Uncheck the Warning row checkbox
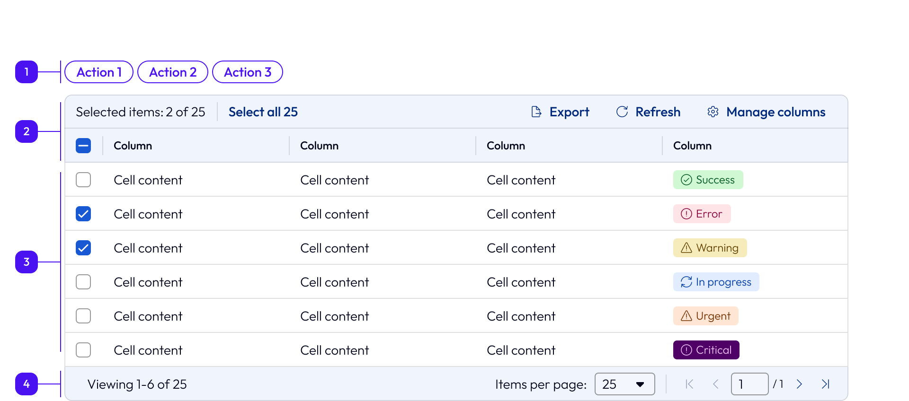This screenshot has width=909, height=401. click(x=83, y=248)
